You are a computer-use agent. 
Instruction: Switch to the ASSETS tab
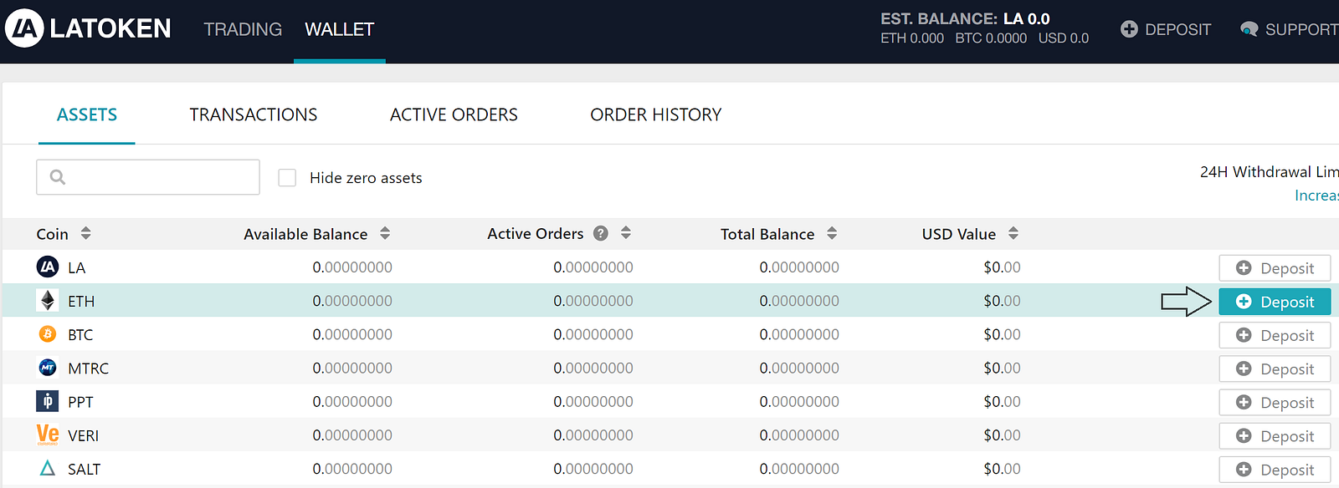87,114
